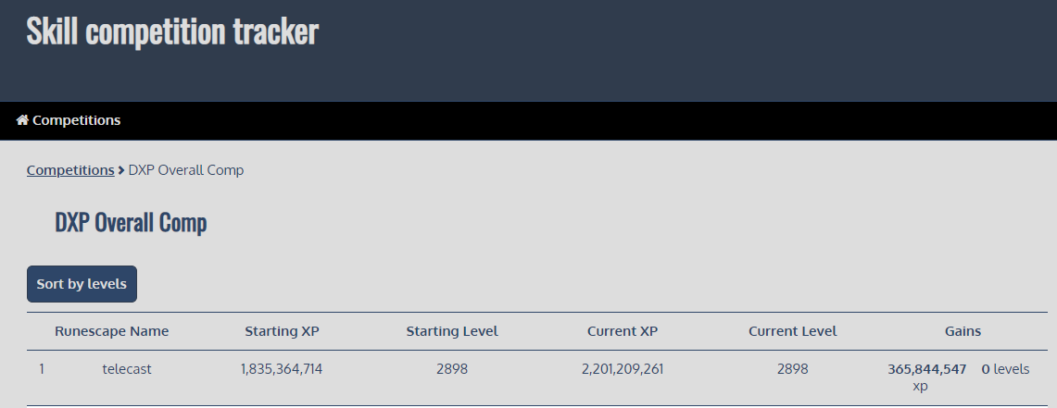
Task: Click the 365,844,547 xp gains value
Action: [926, 369]
